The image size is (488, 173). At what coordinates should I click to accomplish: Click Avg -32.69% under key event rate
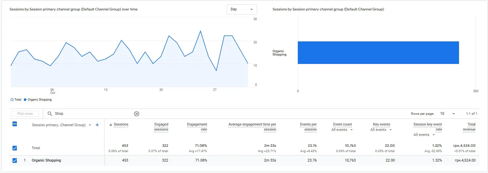tap(432, 151)
